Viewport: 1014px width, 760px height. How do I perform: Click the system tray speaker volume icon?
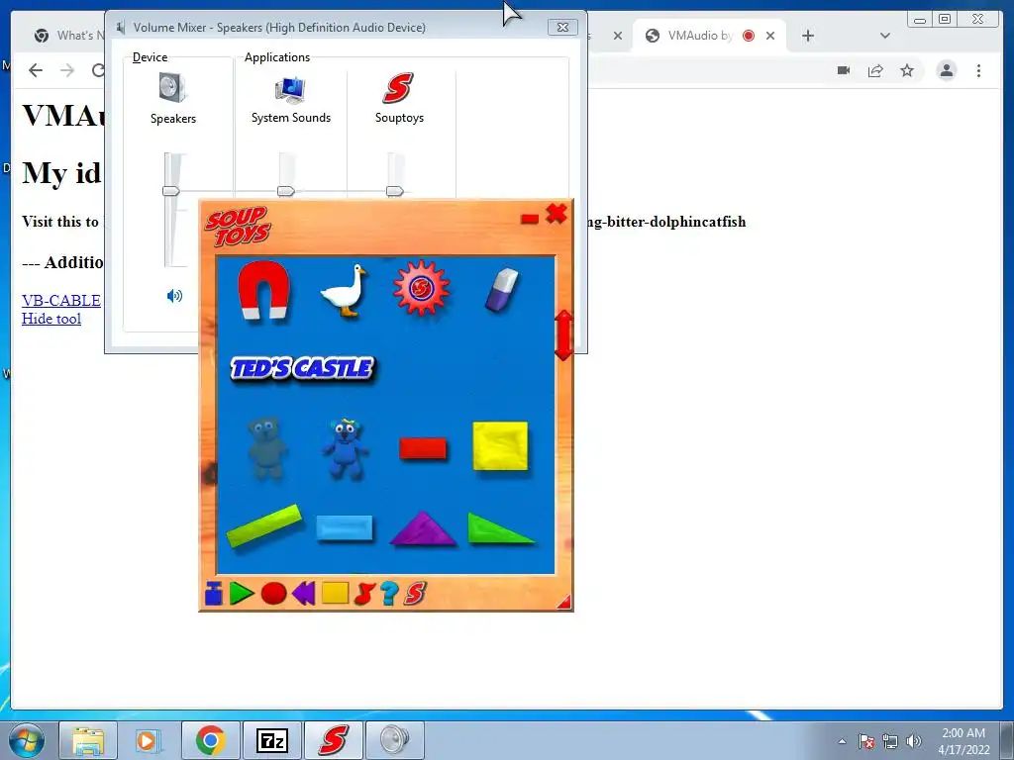click(914, 741)
